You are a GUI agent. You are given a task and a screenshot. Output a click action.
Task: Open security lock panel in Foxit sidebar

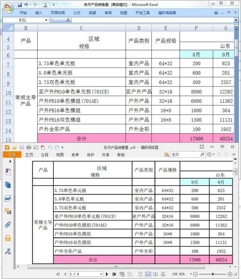click(x=8, y=238)
